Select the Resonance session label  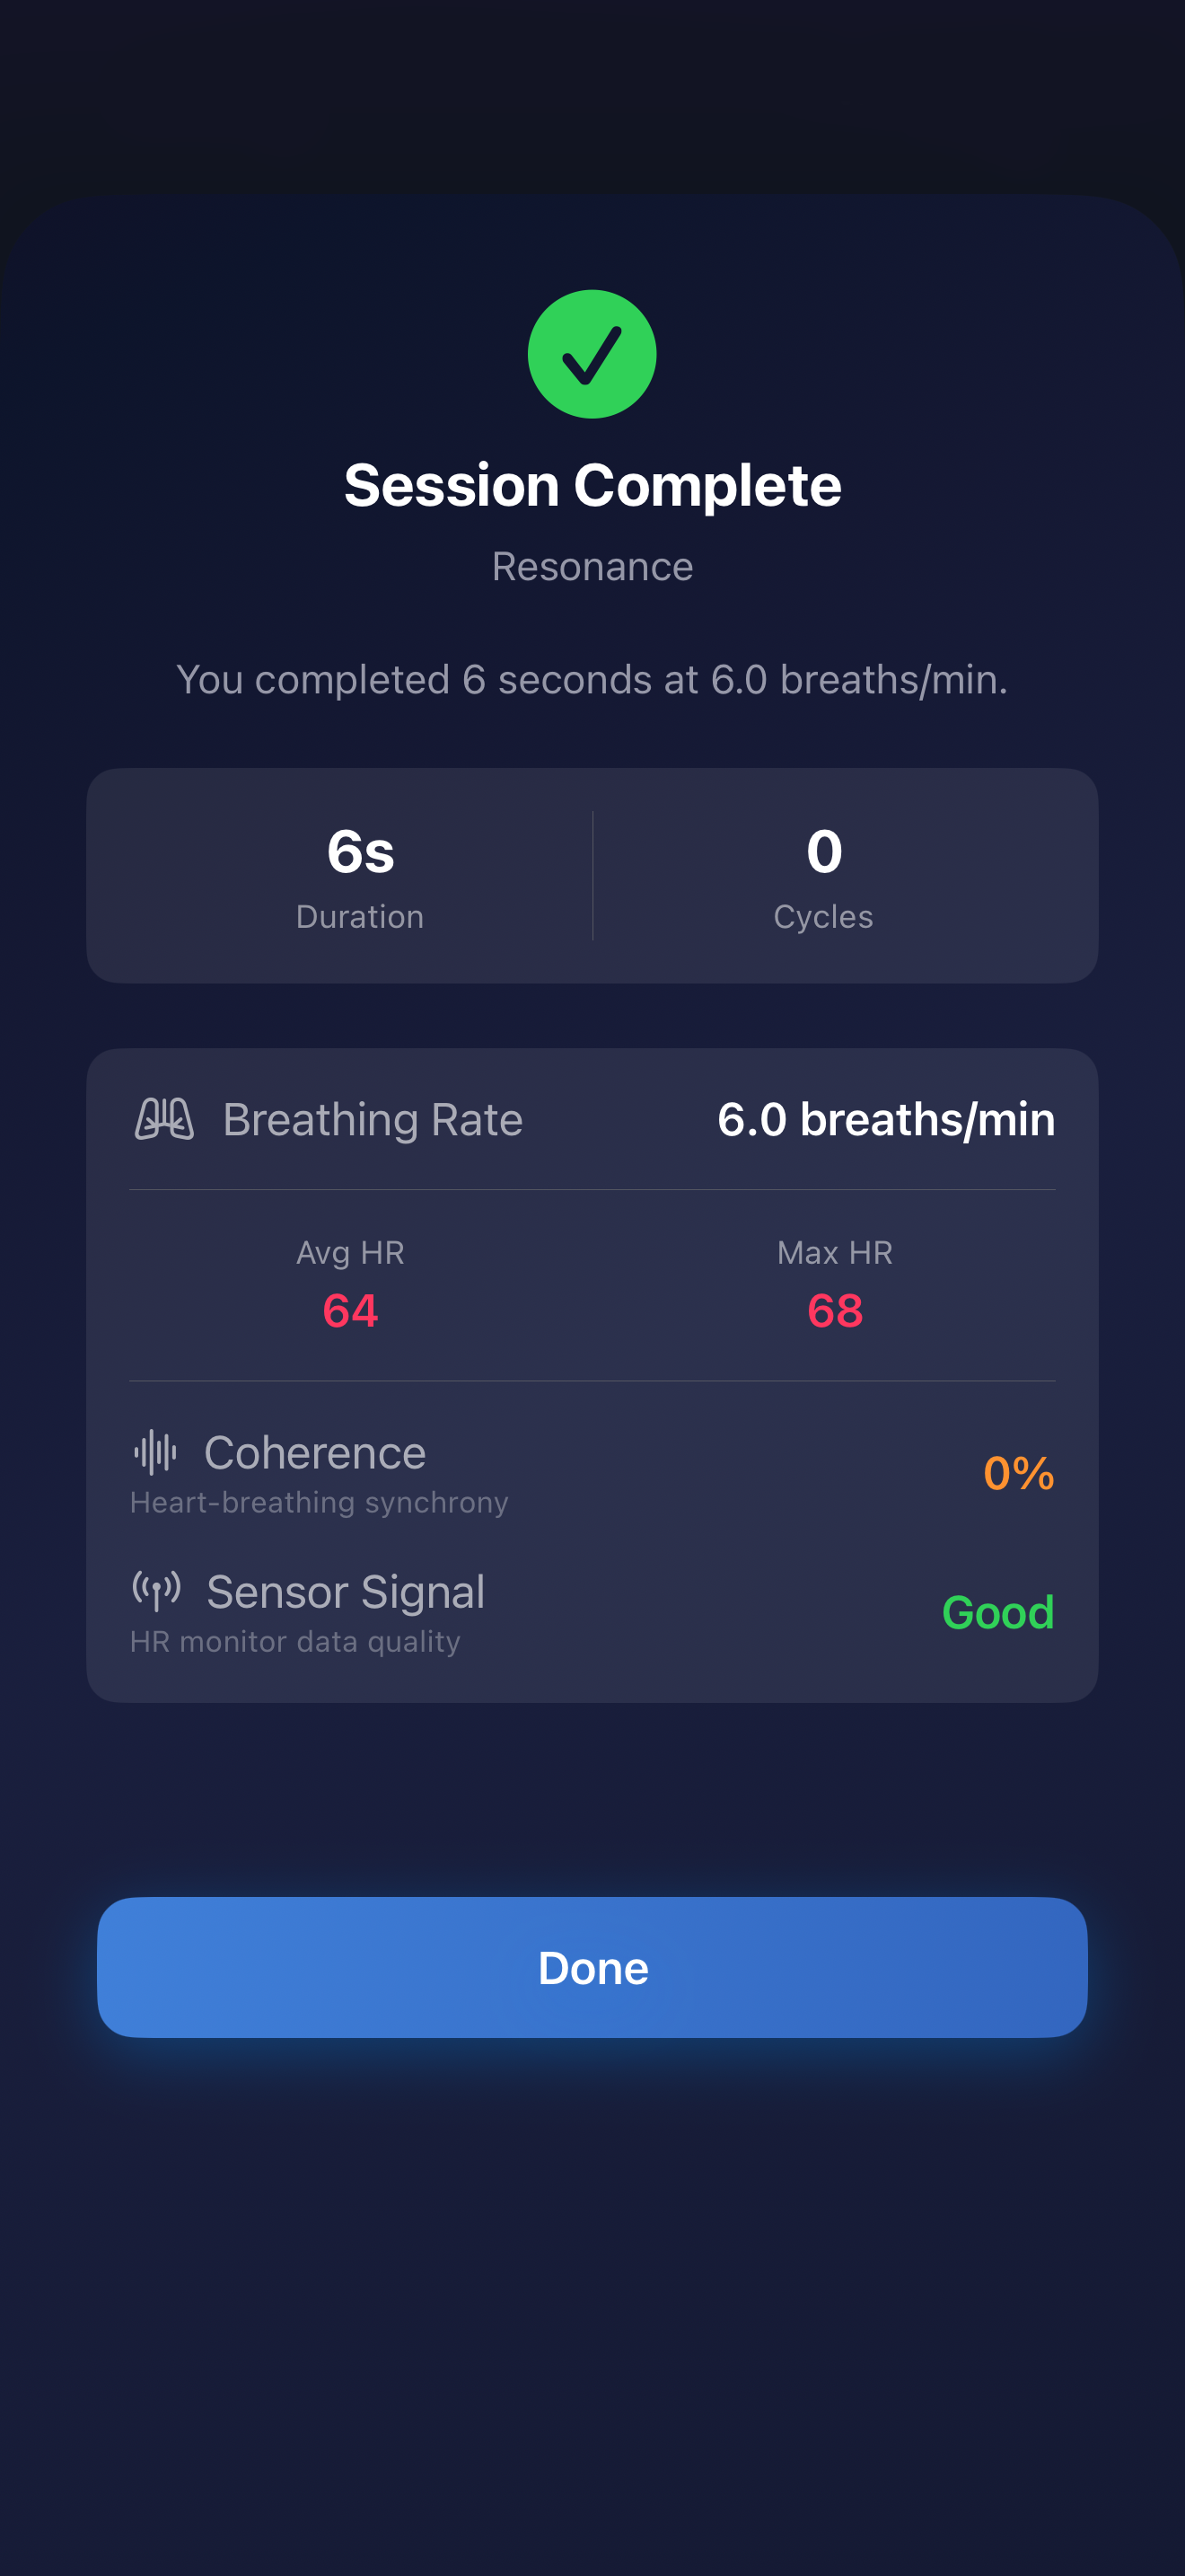click(592, 566)
